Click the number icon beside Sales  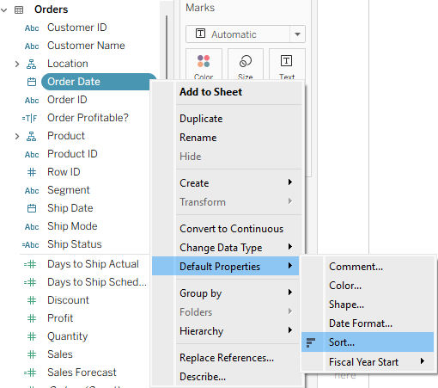click(32, 354)
